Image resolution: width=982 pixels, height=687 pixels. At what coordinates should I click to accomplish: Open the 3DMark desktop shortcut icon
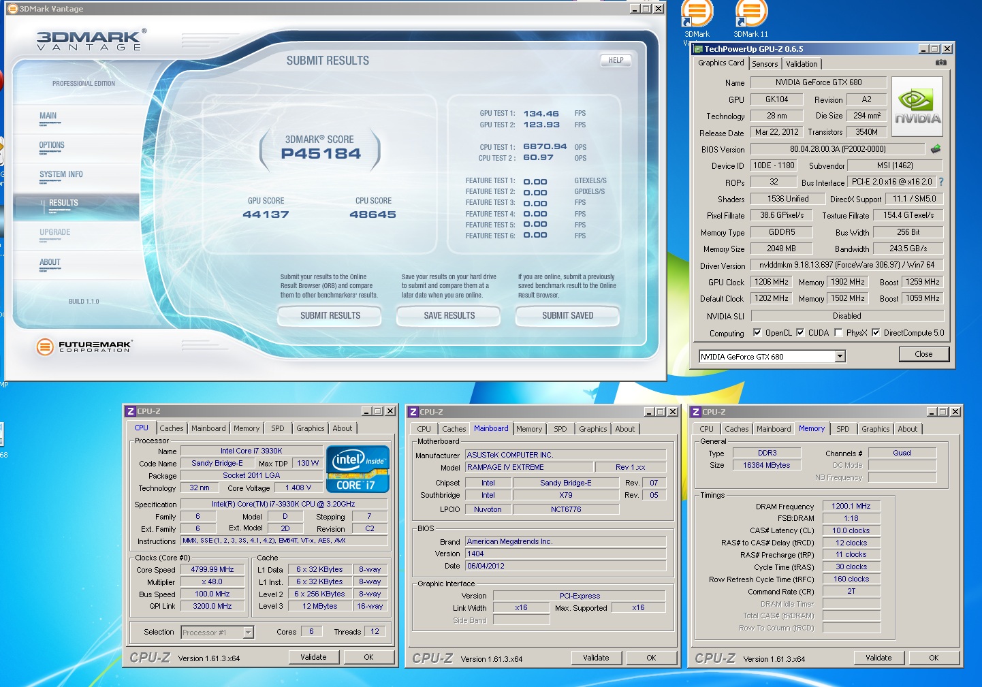point(697,18)
